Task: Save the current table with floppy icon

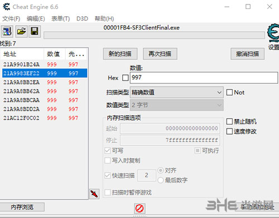Action: pyautogui.click(x=35, y=31)
